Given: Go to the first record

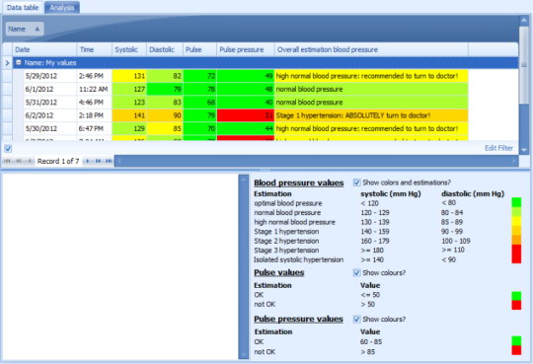Looking at the screenshot, I should coord(7,161).
